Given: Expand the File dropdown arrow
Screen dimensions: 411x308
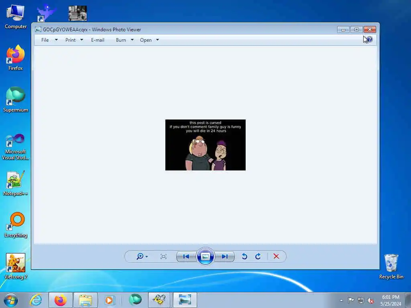Looking at the screenshot, I should pos(56,40).
